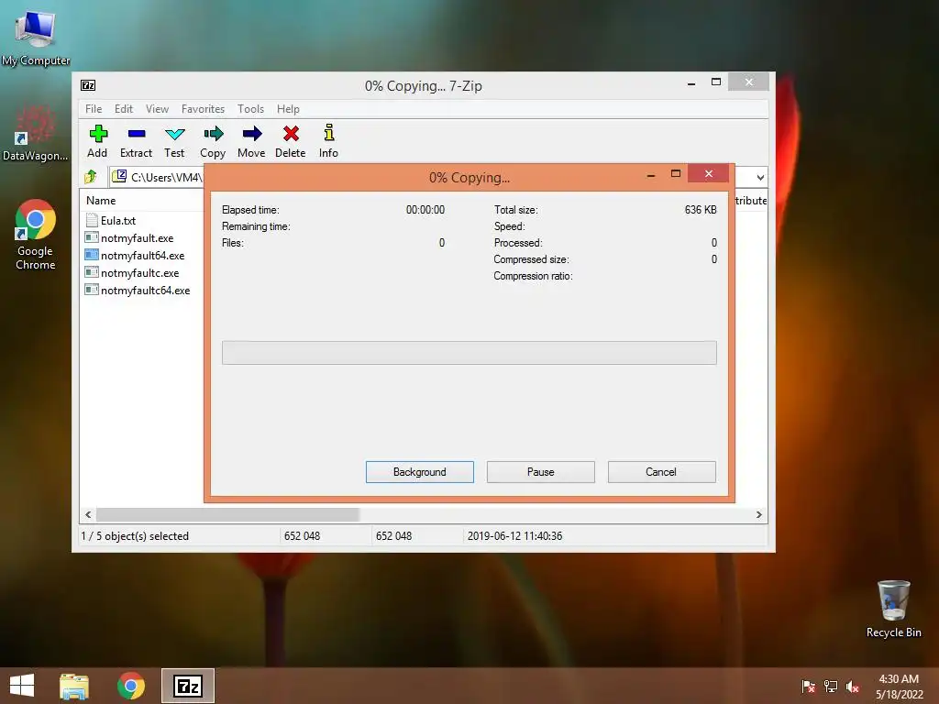
Task: Maximize the 0% Copying dialog
Action: tap(676, 173)
